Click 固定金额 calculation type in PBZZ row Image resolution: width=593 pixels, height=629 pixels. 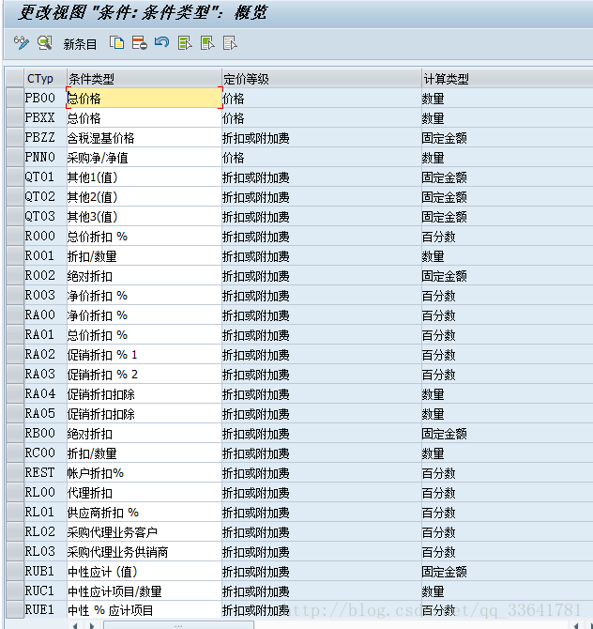pos(444,138)
